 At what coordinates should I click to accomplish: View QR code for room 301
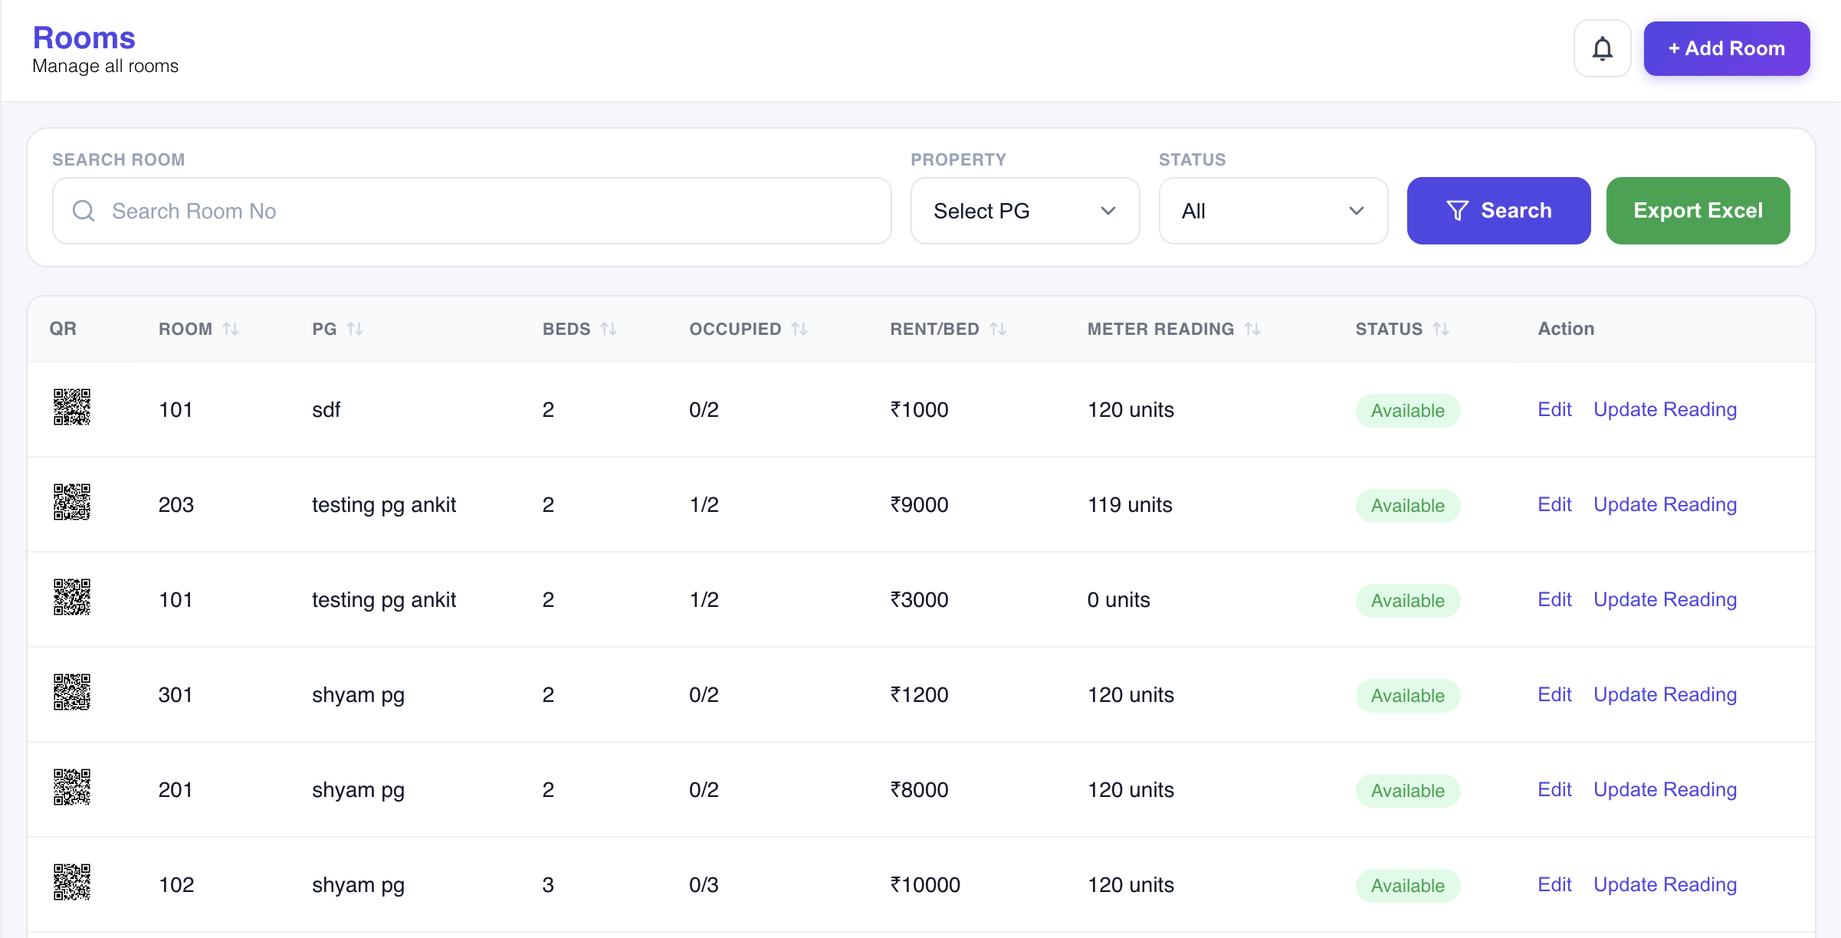(72, 692)
